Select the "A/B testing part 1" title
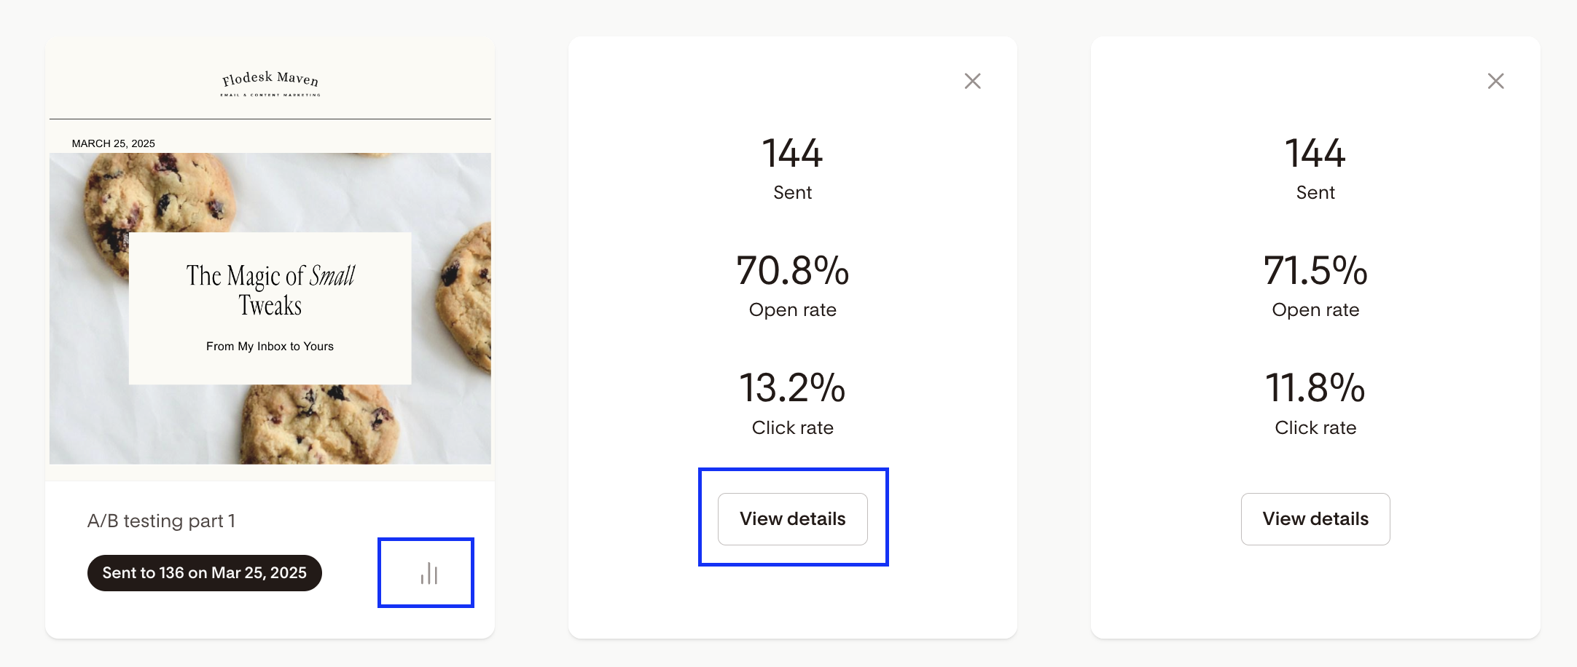The image size is (1577, 667). pos(161,521)
